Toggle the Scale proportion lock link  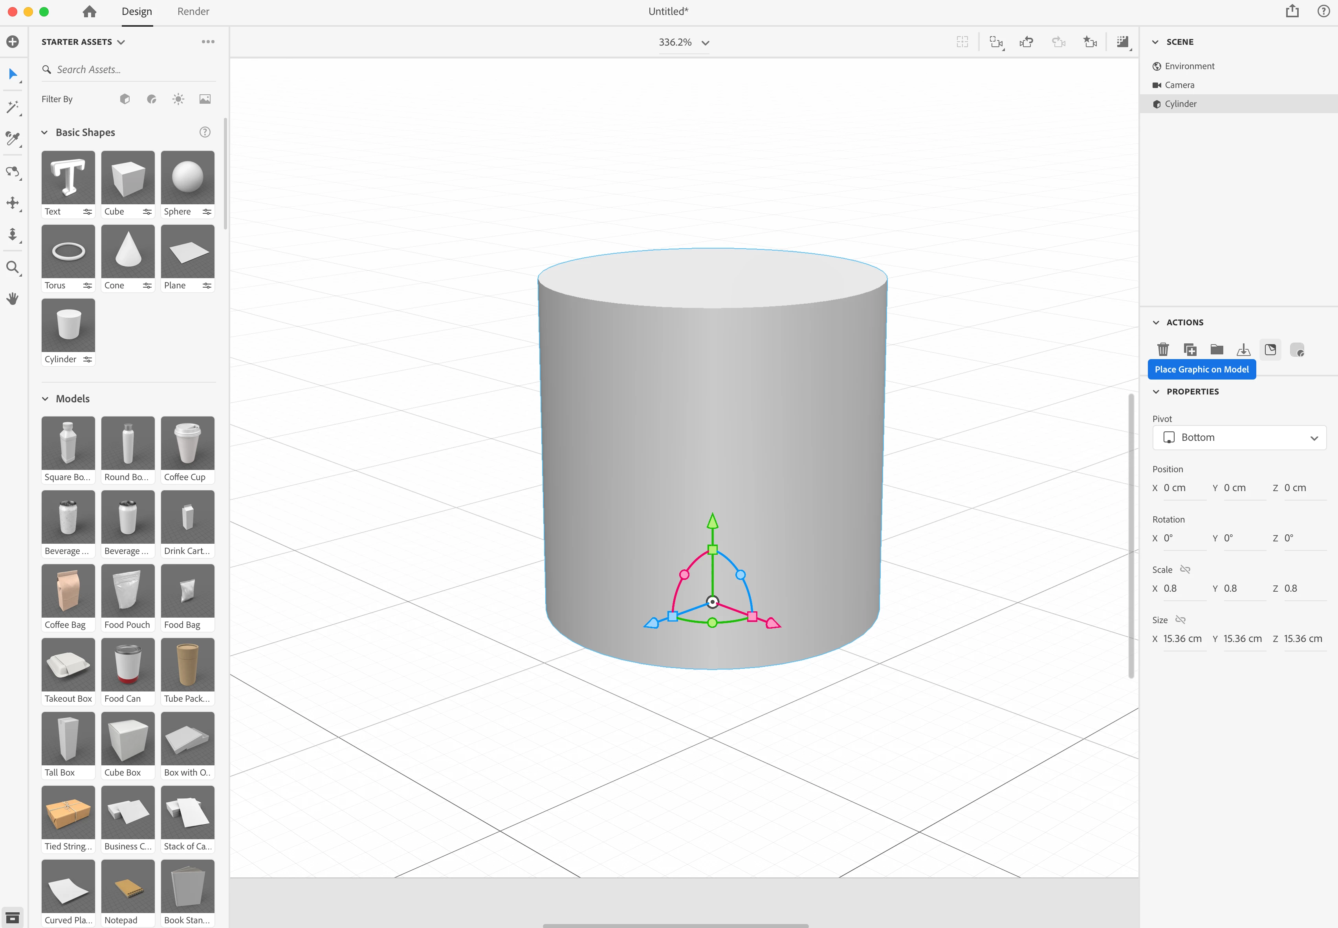[1185, 569]
